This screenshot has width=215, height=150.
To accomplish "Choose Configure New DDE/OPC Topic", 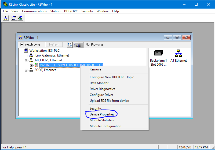I will point(115,77).
